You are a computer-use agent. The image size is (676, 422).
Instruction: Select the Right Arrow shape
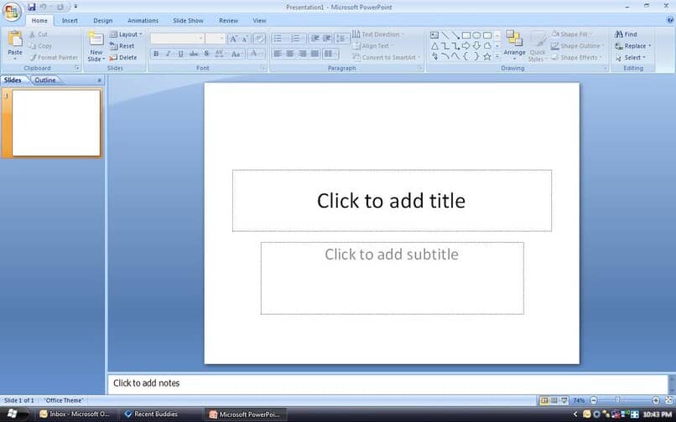[x=466, y=46]
